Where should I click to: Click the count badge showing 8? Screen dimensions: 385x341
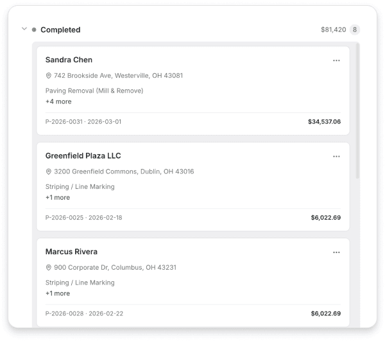[x=355, y=30]
